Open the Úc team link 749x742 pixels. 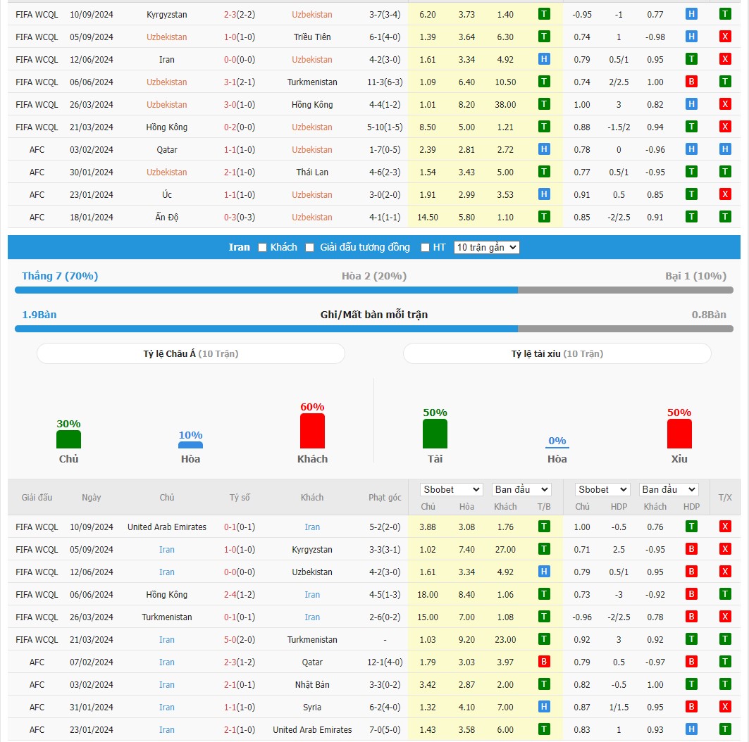click(167, 194)
